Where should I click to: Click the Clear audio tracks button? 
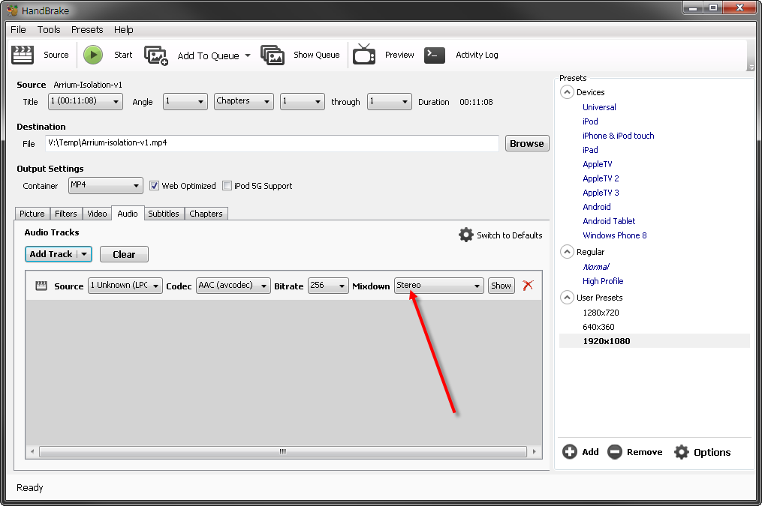pyautogui.click(x=124, y=254)
